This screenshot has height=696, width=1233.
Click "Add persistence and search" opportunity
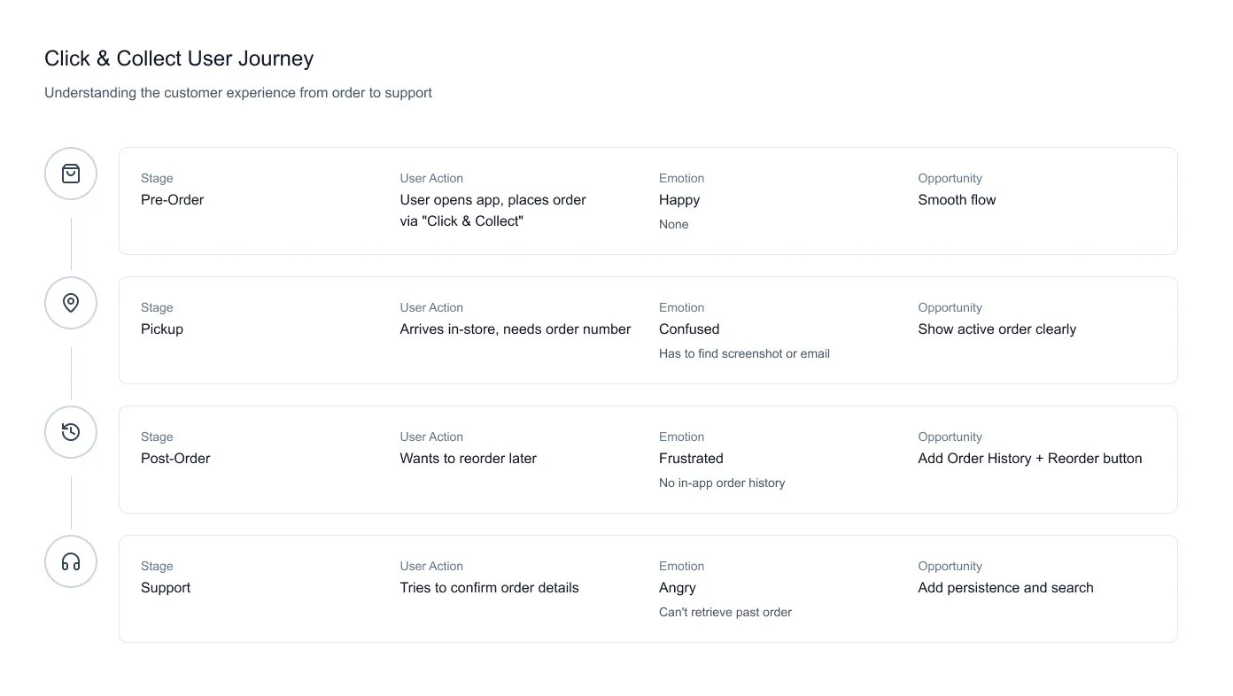coord(1005,588)
